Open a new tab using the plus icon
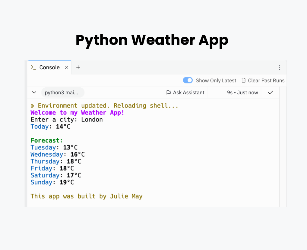 coord(78,67)
